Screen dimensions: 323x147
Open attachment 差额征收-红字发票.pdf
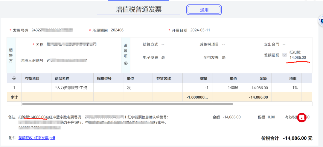tap(37, 138)
